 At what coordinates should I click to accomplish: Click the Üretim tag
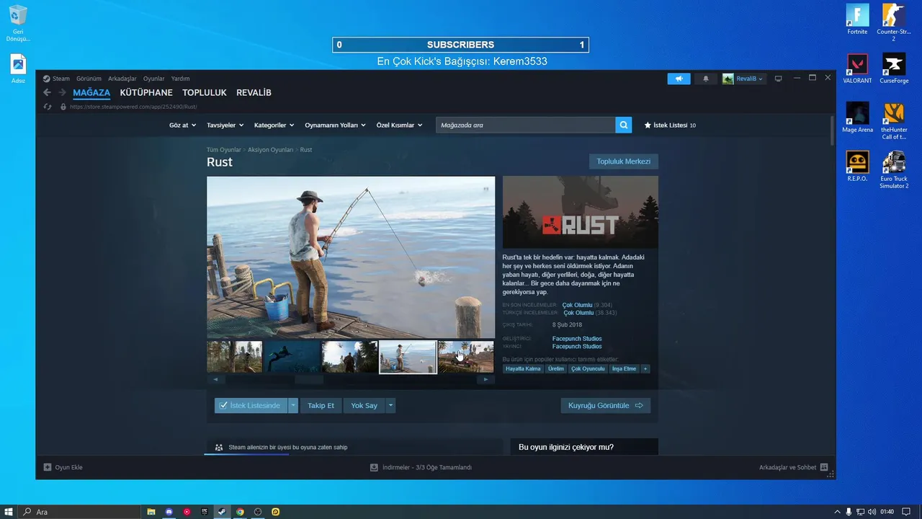tap(556, 368)
